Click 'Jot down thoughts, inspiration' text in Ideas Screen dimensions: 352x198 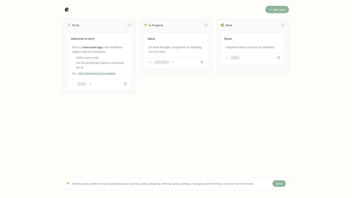175,49
